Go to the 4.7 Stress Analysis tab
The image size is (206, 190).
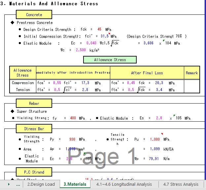click(x=181, y=184)
